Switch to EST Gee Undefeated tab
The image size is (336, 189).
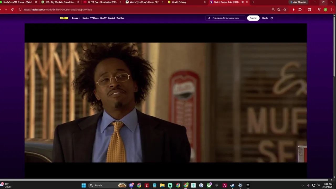tap(102, 2)
